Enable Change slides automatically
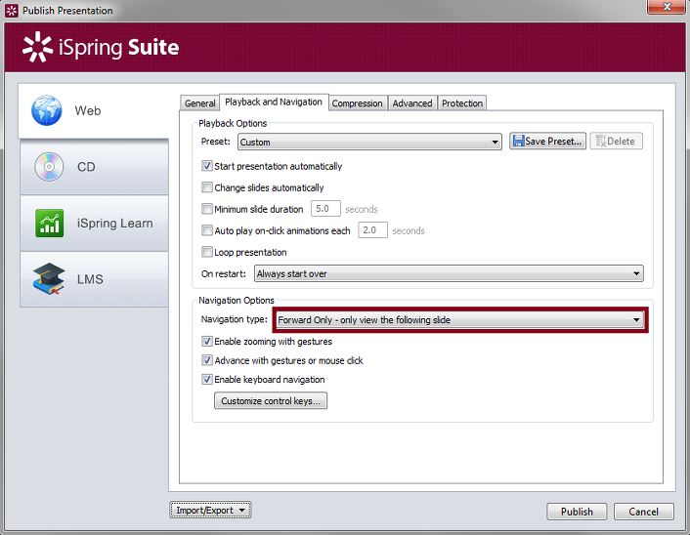Screen dimensions: 690x535 click(x=207, y=187)
